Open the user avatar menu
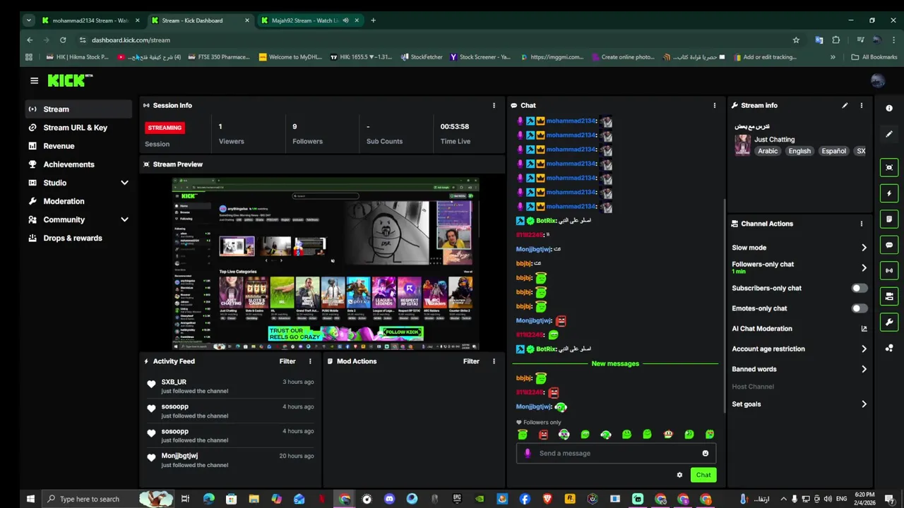 click(878, 80)
